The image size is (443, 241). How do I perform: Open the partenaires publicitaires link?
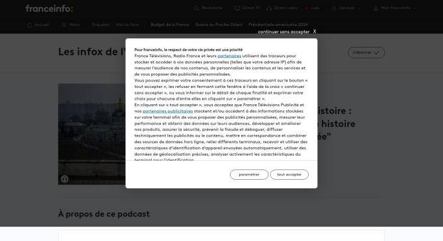pos(168,111)
